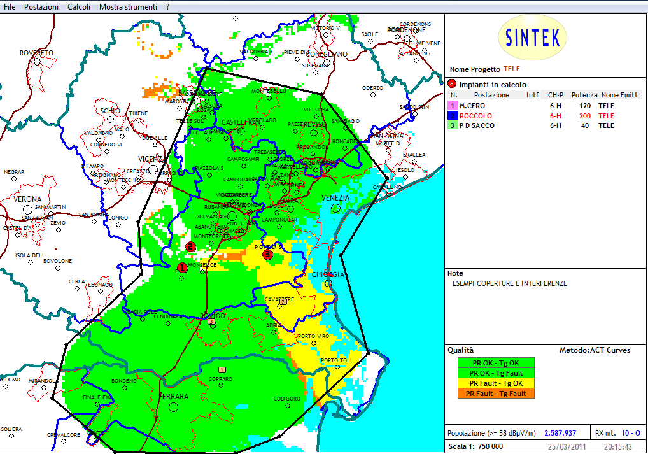
Task: Select red transmitter marker 2 on map
Action: (190, 246)
